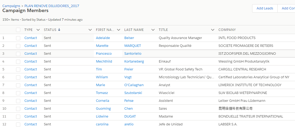Check the box for Cornelia Fehse row
Screen dimensions: 295x128
click(x=18, y=101)
